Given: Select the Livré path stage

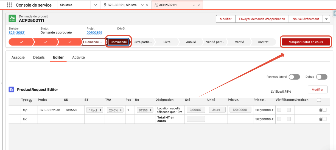Looking at the screenshot, I should coord(167,42).
